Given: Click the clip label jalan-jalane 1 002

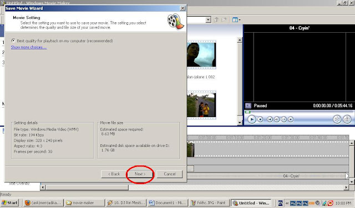Looking at the screenshot, I should (x=201, y=77).
